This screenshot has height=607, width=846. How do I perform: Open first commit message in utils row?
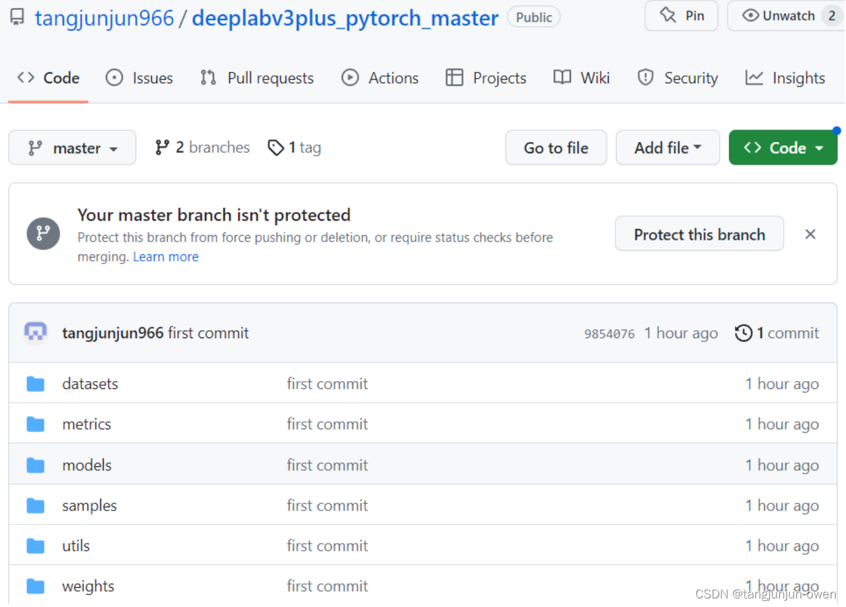[x=327, y=546]
